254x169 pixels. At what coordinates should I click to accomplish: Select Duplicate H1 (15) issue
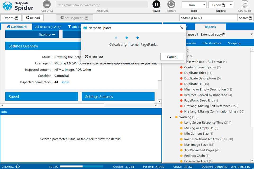pos(197,84)
